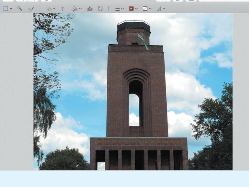
Task: Open the Adjust Color prism tool
Action: pos(90,9)
